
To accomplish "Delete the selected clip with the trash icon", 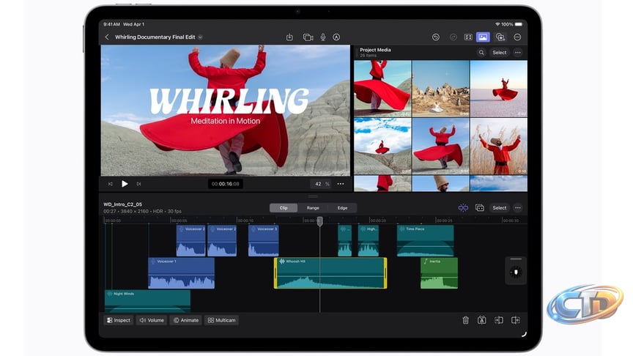I will [465, 320].
